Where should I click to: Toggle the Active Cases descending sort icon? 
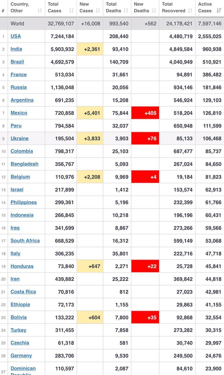point(219,11)
